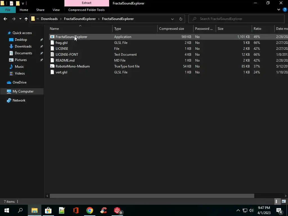Open the volume control in system tray

tap(251, 210)
